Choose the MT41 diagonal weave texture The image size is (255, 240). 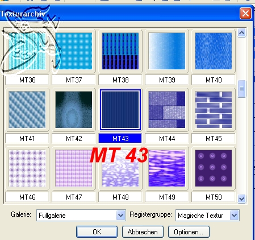coord(27,110)
